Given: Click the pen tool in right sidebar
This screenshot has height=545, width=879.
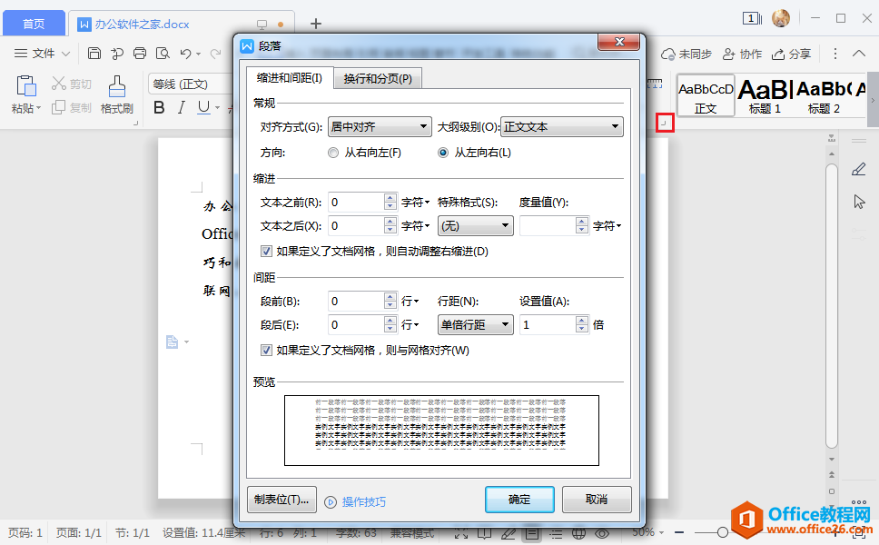Looking at the screenshot, I should [859, 169].
